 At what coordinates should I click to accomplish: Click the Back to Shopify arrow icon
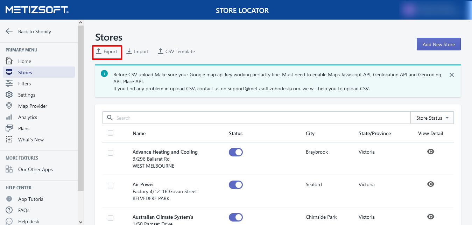pos(9,31)
